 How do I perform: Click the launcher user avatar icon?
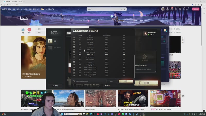pyautogui.click(x=145, y=34)
